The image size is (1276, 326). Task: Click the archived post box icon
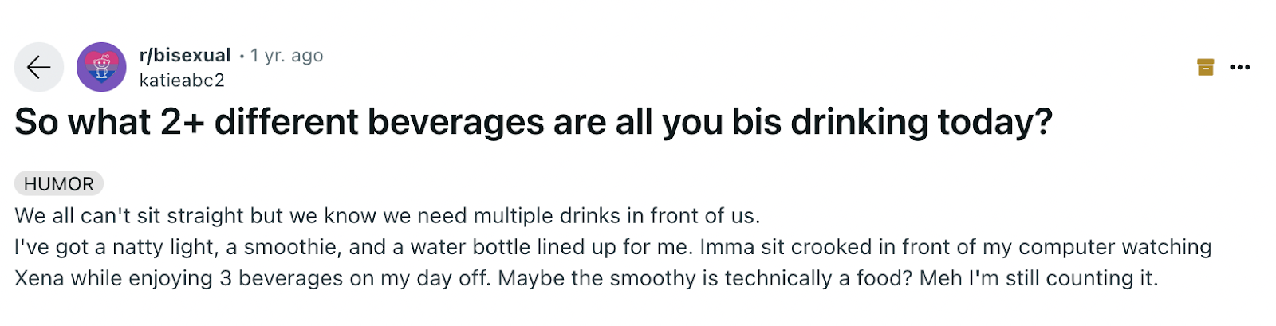pyautogui.click(x=1205, y=67)
